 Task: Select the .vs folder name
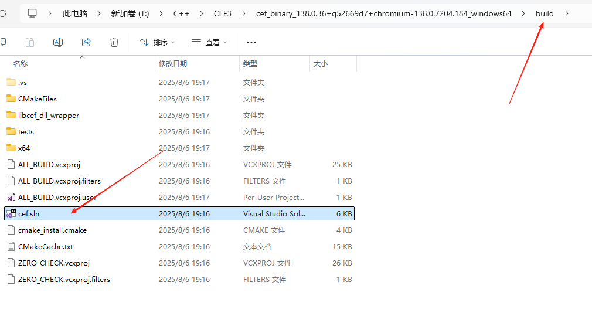coord(23,82)
